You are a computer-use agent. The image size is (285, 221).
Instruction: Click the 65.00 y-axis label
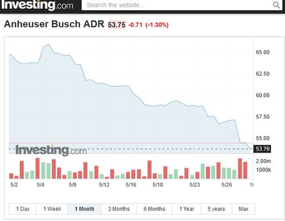coord(263,52)
